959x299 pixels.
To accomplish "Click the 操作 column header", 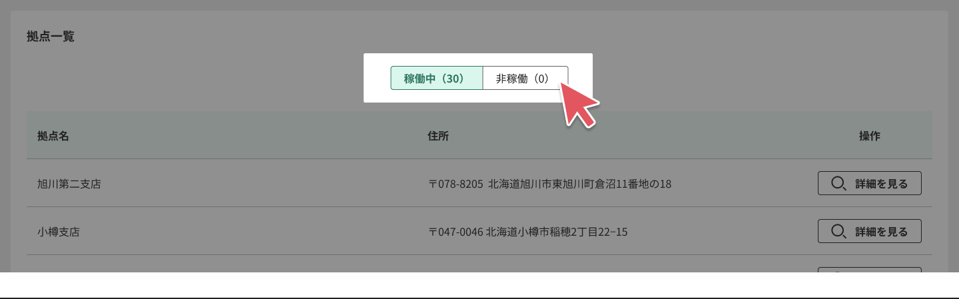I will [870, 136].
